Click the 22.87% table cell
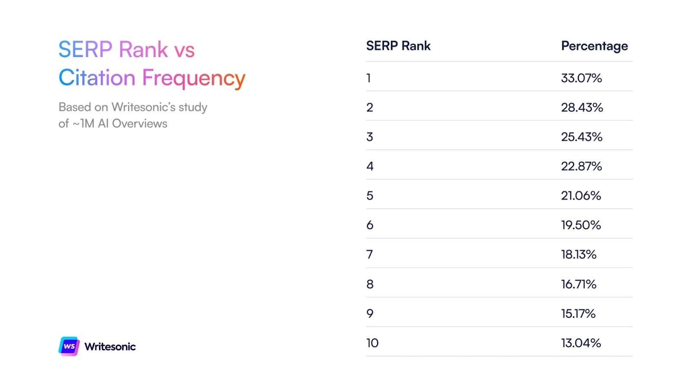 pos(581,166)
